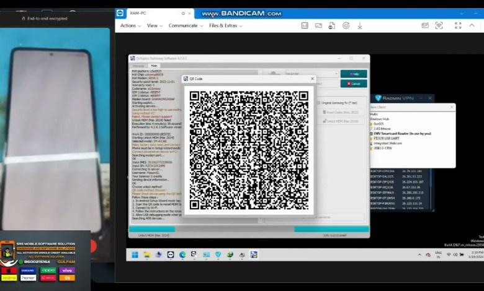
Task: Click the screenshot capture icon in toolbar
Action: click(439, 25)
